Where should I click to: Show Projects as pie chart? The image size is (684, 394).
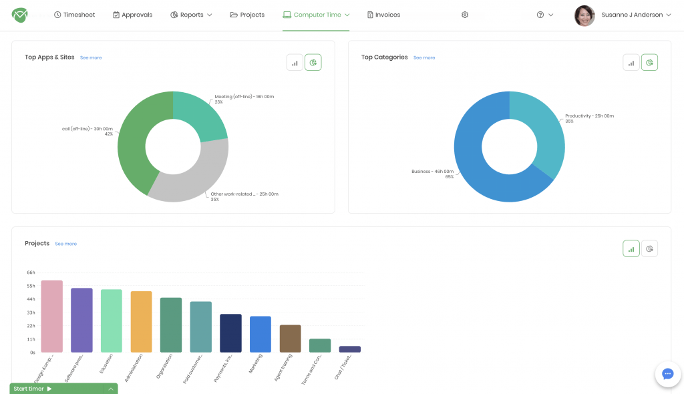[649, 249]
